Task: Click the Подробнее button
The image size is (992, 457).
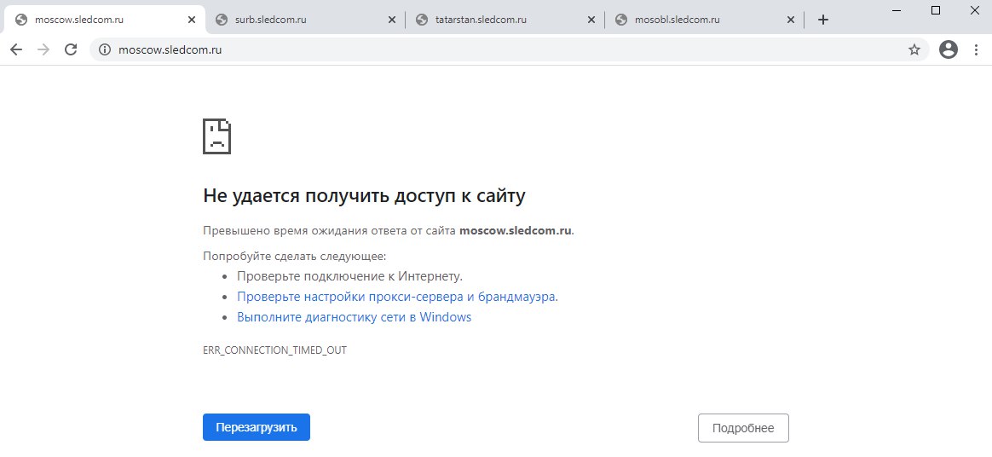Action: tap(743, 428)
